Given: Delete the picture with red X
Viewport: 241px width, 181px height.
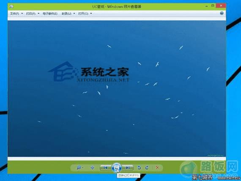Looking at the screenshot, I should pos(157,167).
